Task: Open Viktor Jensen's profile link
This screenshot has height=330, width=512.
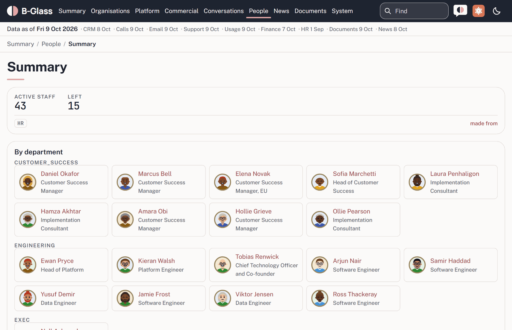Action: 254,294
